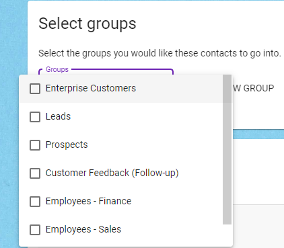Click the Groups dropdown field border
284x248 pixels.
(x=122, y=70)
